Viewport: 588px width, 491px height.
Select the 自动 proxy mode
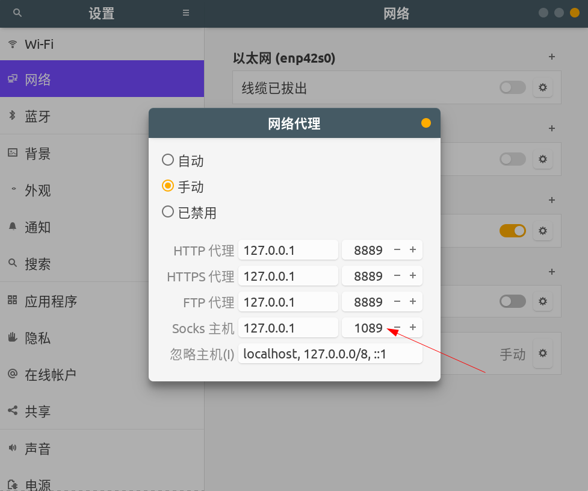169,160
